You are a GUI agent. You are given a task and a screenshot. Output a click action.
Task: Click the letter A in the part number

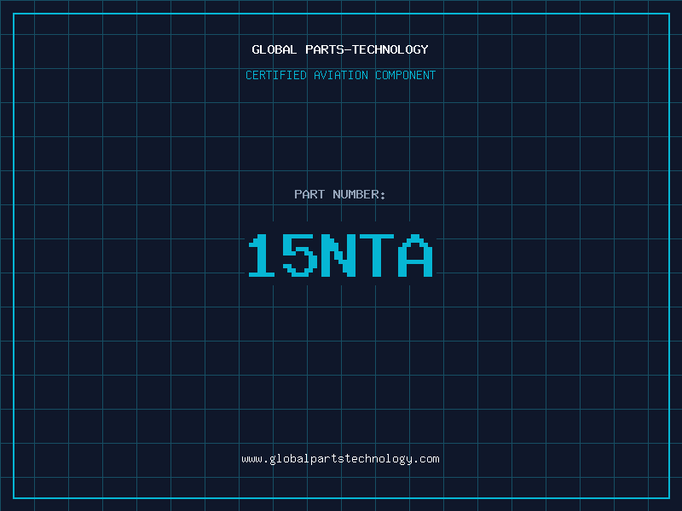coord(416,255)
